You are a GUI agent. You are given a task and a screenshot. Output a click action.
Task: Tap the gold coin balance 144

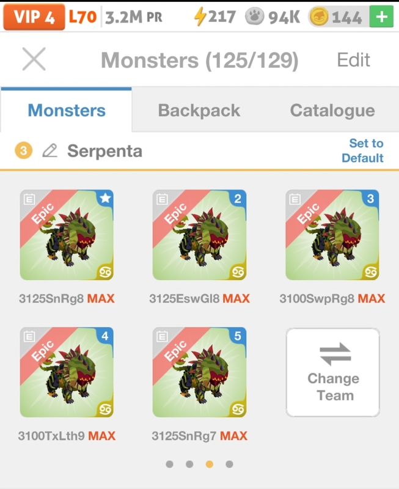tap(335, 17)
